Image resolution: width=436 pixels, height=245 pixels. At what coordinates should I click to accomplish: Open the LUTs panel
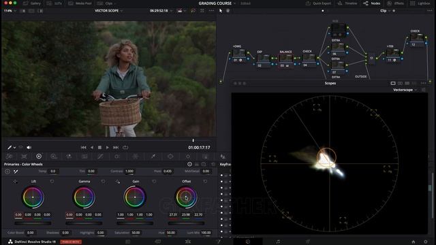click(54, 3)
